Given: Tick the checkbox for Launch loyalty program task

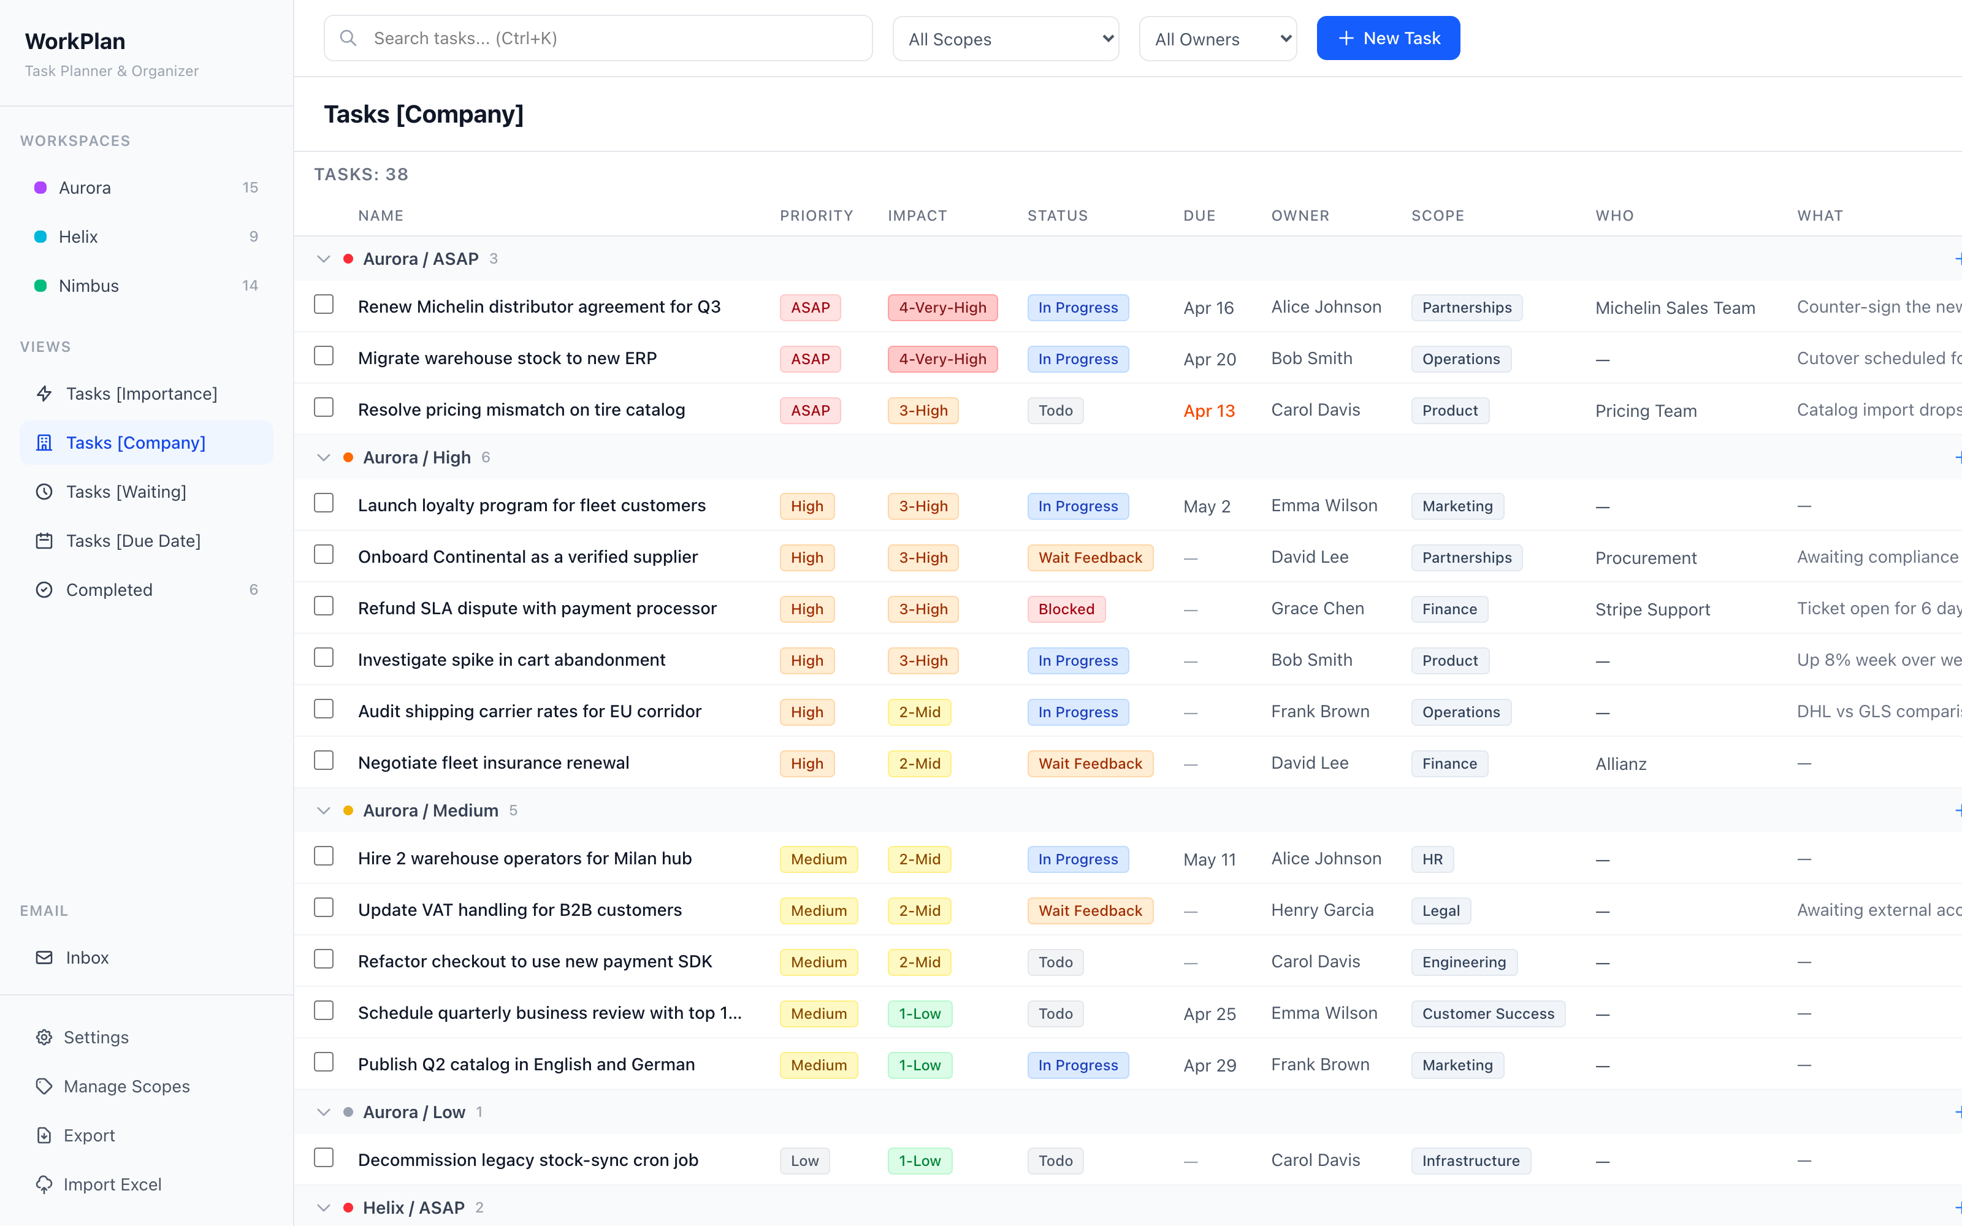Looking at the screenshot, I should 324,503.
